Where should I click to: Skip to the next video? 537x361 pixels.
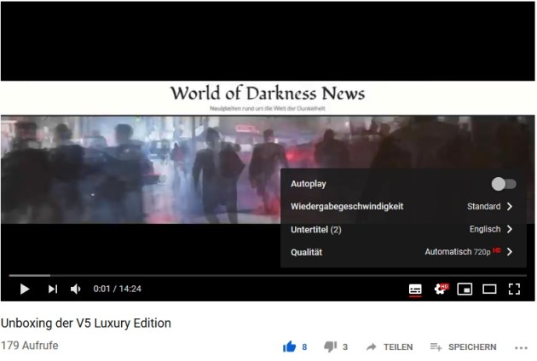click(52, 289)
